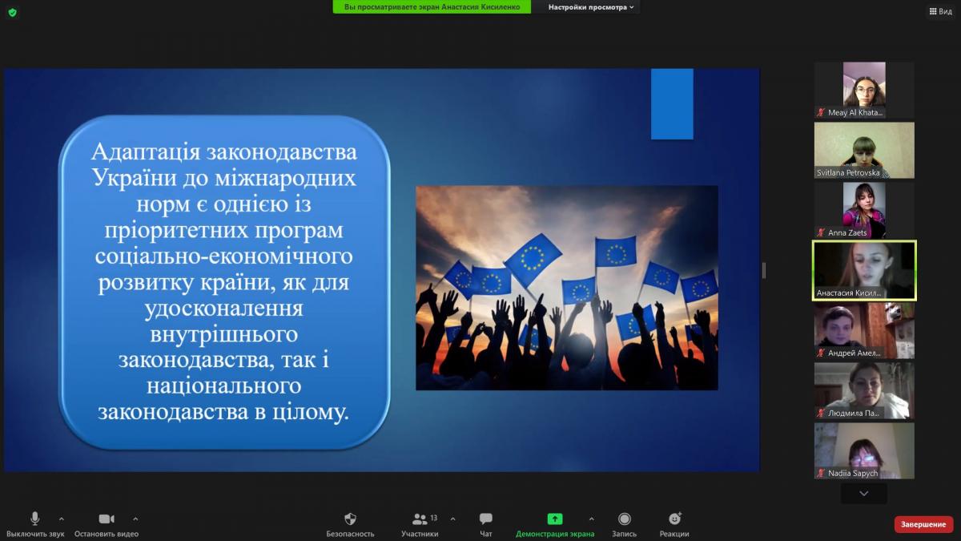Click the panel divider handle beside the slide
This screenshot has height=541, width=961.
[x=764, y=271]
